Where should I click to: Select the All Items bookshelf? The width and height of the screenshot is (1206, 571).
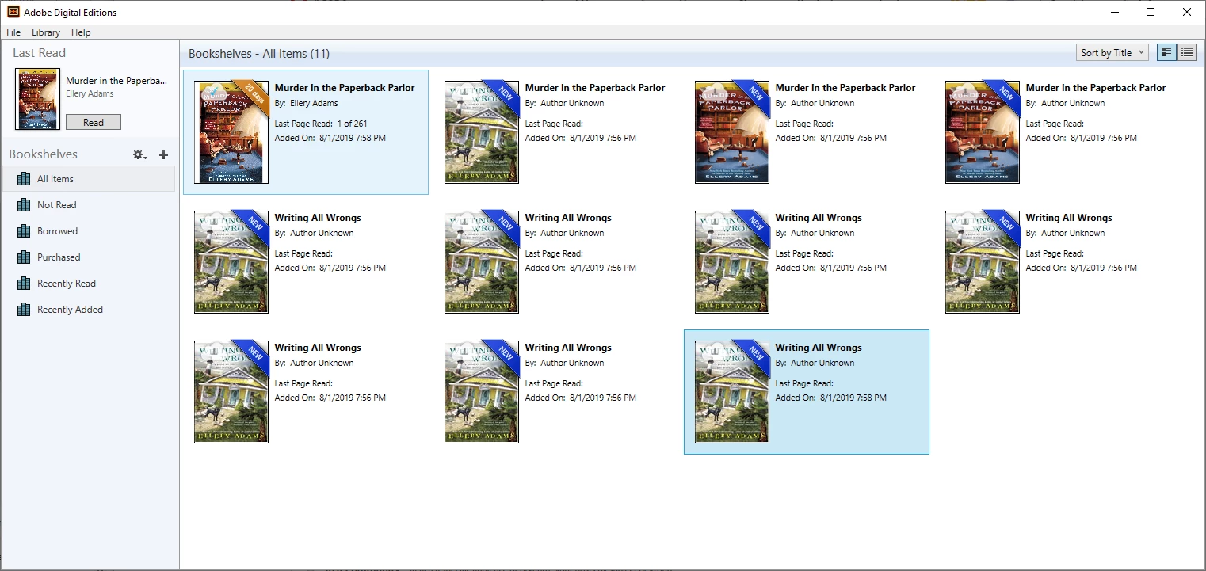(88, 179)
